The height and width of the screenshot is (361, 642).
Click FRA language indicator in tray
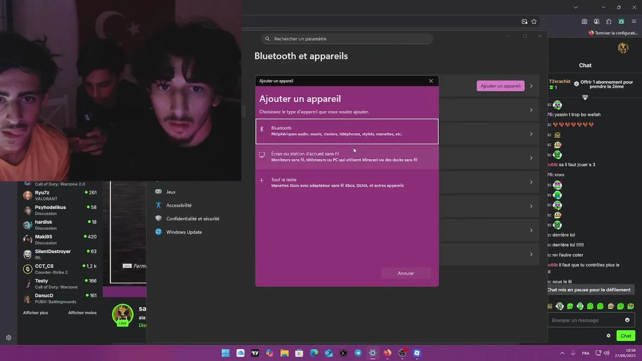click(586, 353)
